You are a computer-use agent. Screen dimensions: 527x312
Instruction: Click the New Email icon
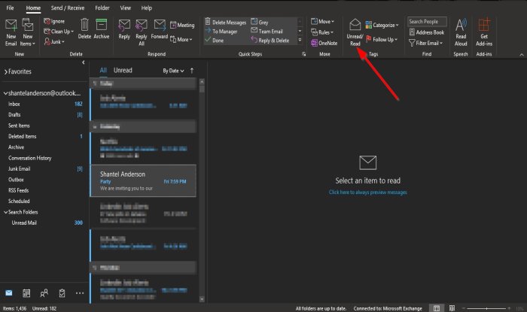(x=11, y=32)
